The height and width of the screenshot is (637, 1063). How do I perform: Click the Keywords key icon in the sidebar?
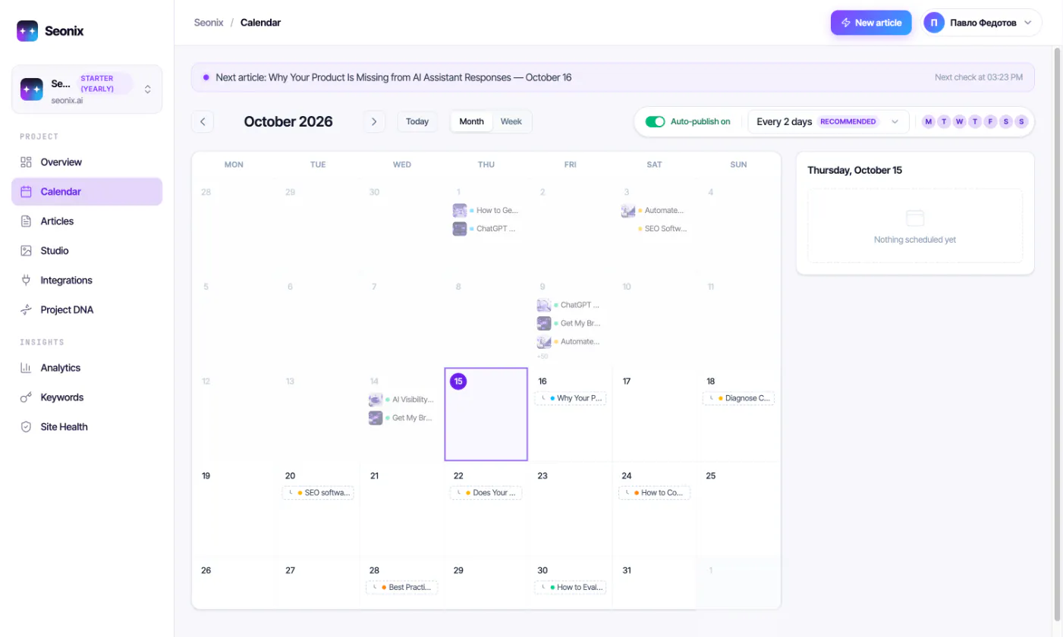point(26,397)
